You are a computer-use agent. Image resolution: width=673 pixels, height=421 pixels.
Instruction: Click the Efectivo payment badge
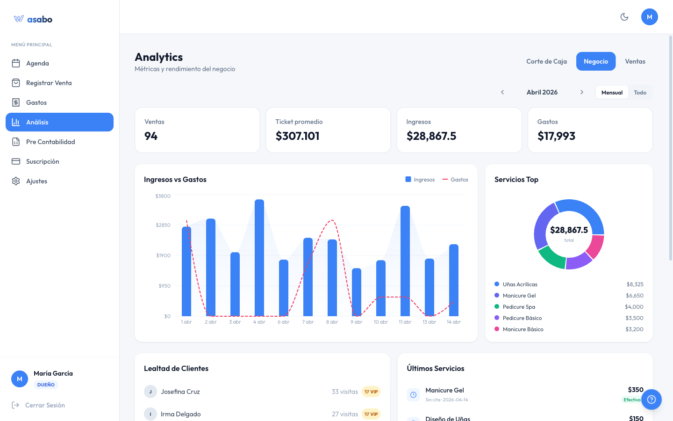click(633, 399)
